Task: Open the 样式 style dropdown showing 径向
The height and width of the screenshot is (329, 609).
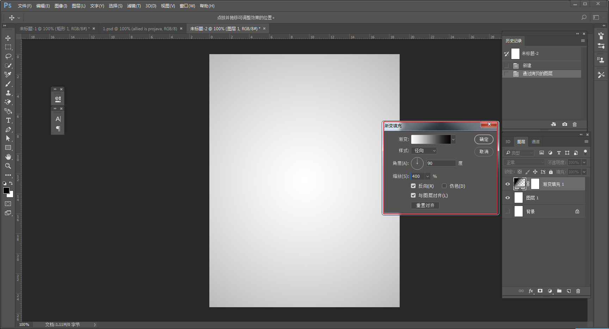Action: pos(424,151)
